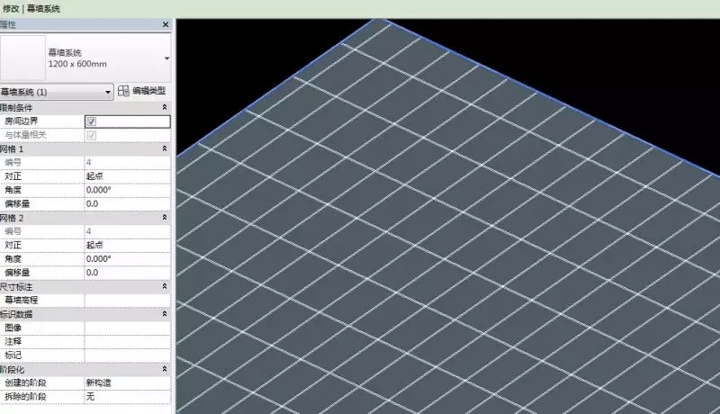The image size is (720, 414).
Task: Collapse the 标识数据 section
Action: coord(165,314)
